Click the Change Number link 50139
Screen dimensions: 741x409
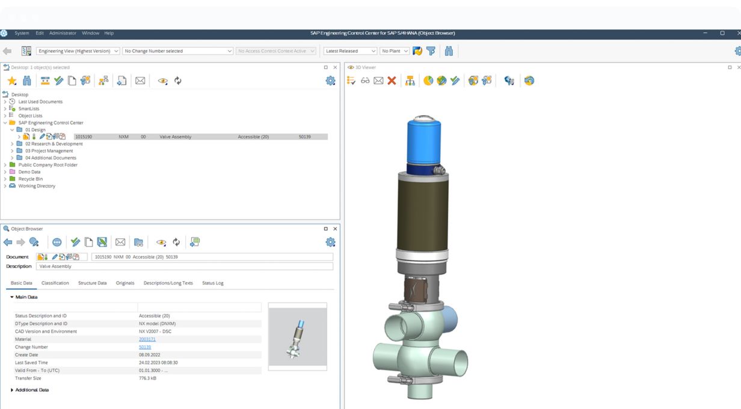[x=145, y=347]
